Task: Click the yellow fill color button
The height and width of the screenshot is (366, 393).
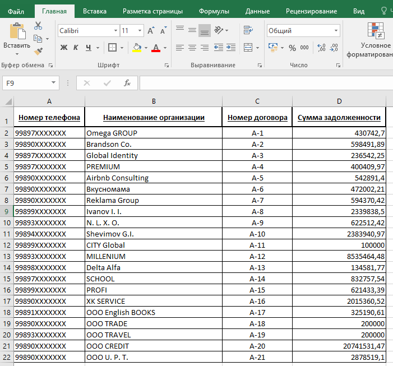Action: click(x=137, y=48)
